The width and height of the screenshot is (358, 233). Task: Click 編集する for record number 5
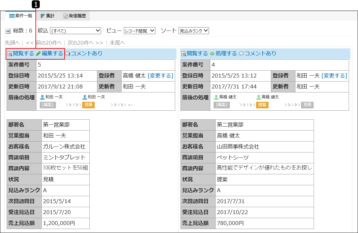coord(52,53)
